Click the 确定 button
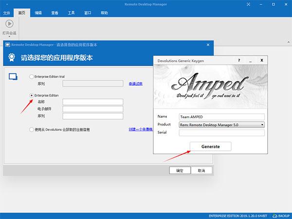This screenshot has width=292, height=219. (180, 170)
